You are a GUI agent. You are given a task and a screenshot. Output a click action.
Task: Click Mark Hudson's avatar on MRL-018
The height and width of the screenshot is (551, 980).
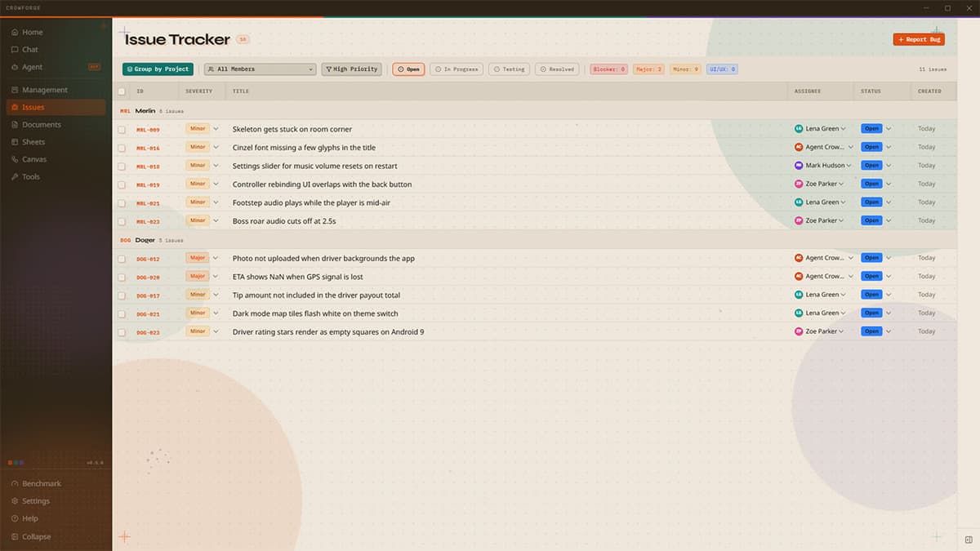pos(799,166)
